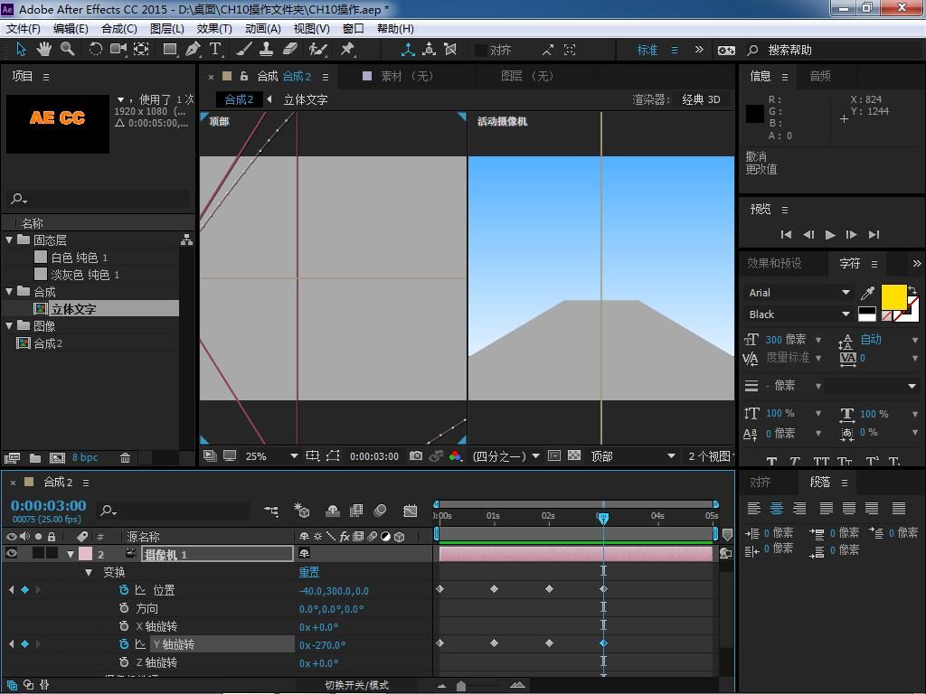Select the Clone Stamp tool
Screen dimensions: 926x694
267,50
